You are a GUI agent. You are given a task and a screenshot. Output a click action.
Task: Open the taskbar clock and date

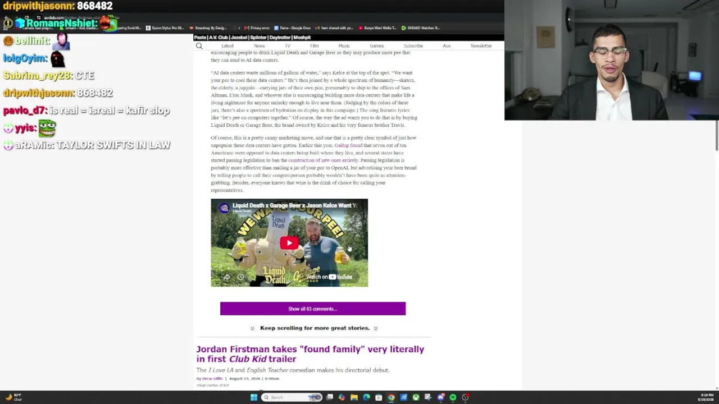pyautogui.click(x=706, y=397)
